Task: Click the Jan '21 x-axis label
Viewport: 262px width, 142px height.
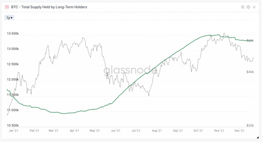Action: [x=13, y=130]
